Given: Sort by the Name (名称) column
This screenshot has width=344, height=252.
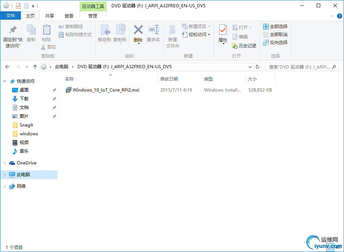Looking at the screenshot, I should pyautogui.click(x=111, y=79).
